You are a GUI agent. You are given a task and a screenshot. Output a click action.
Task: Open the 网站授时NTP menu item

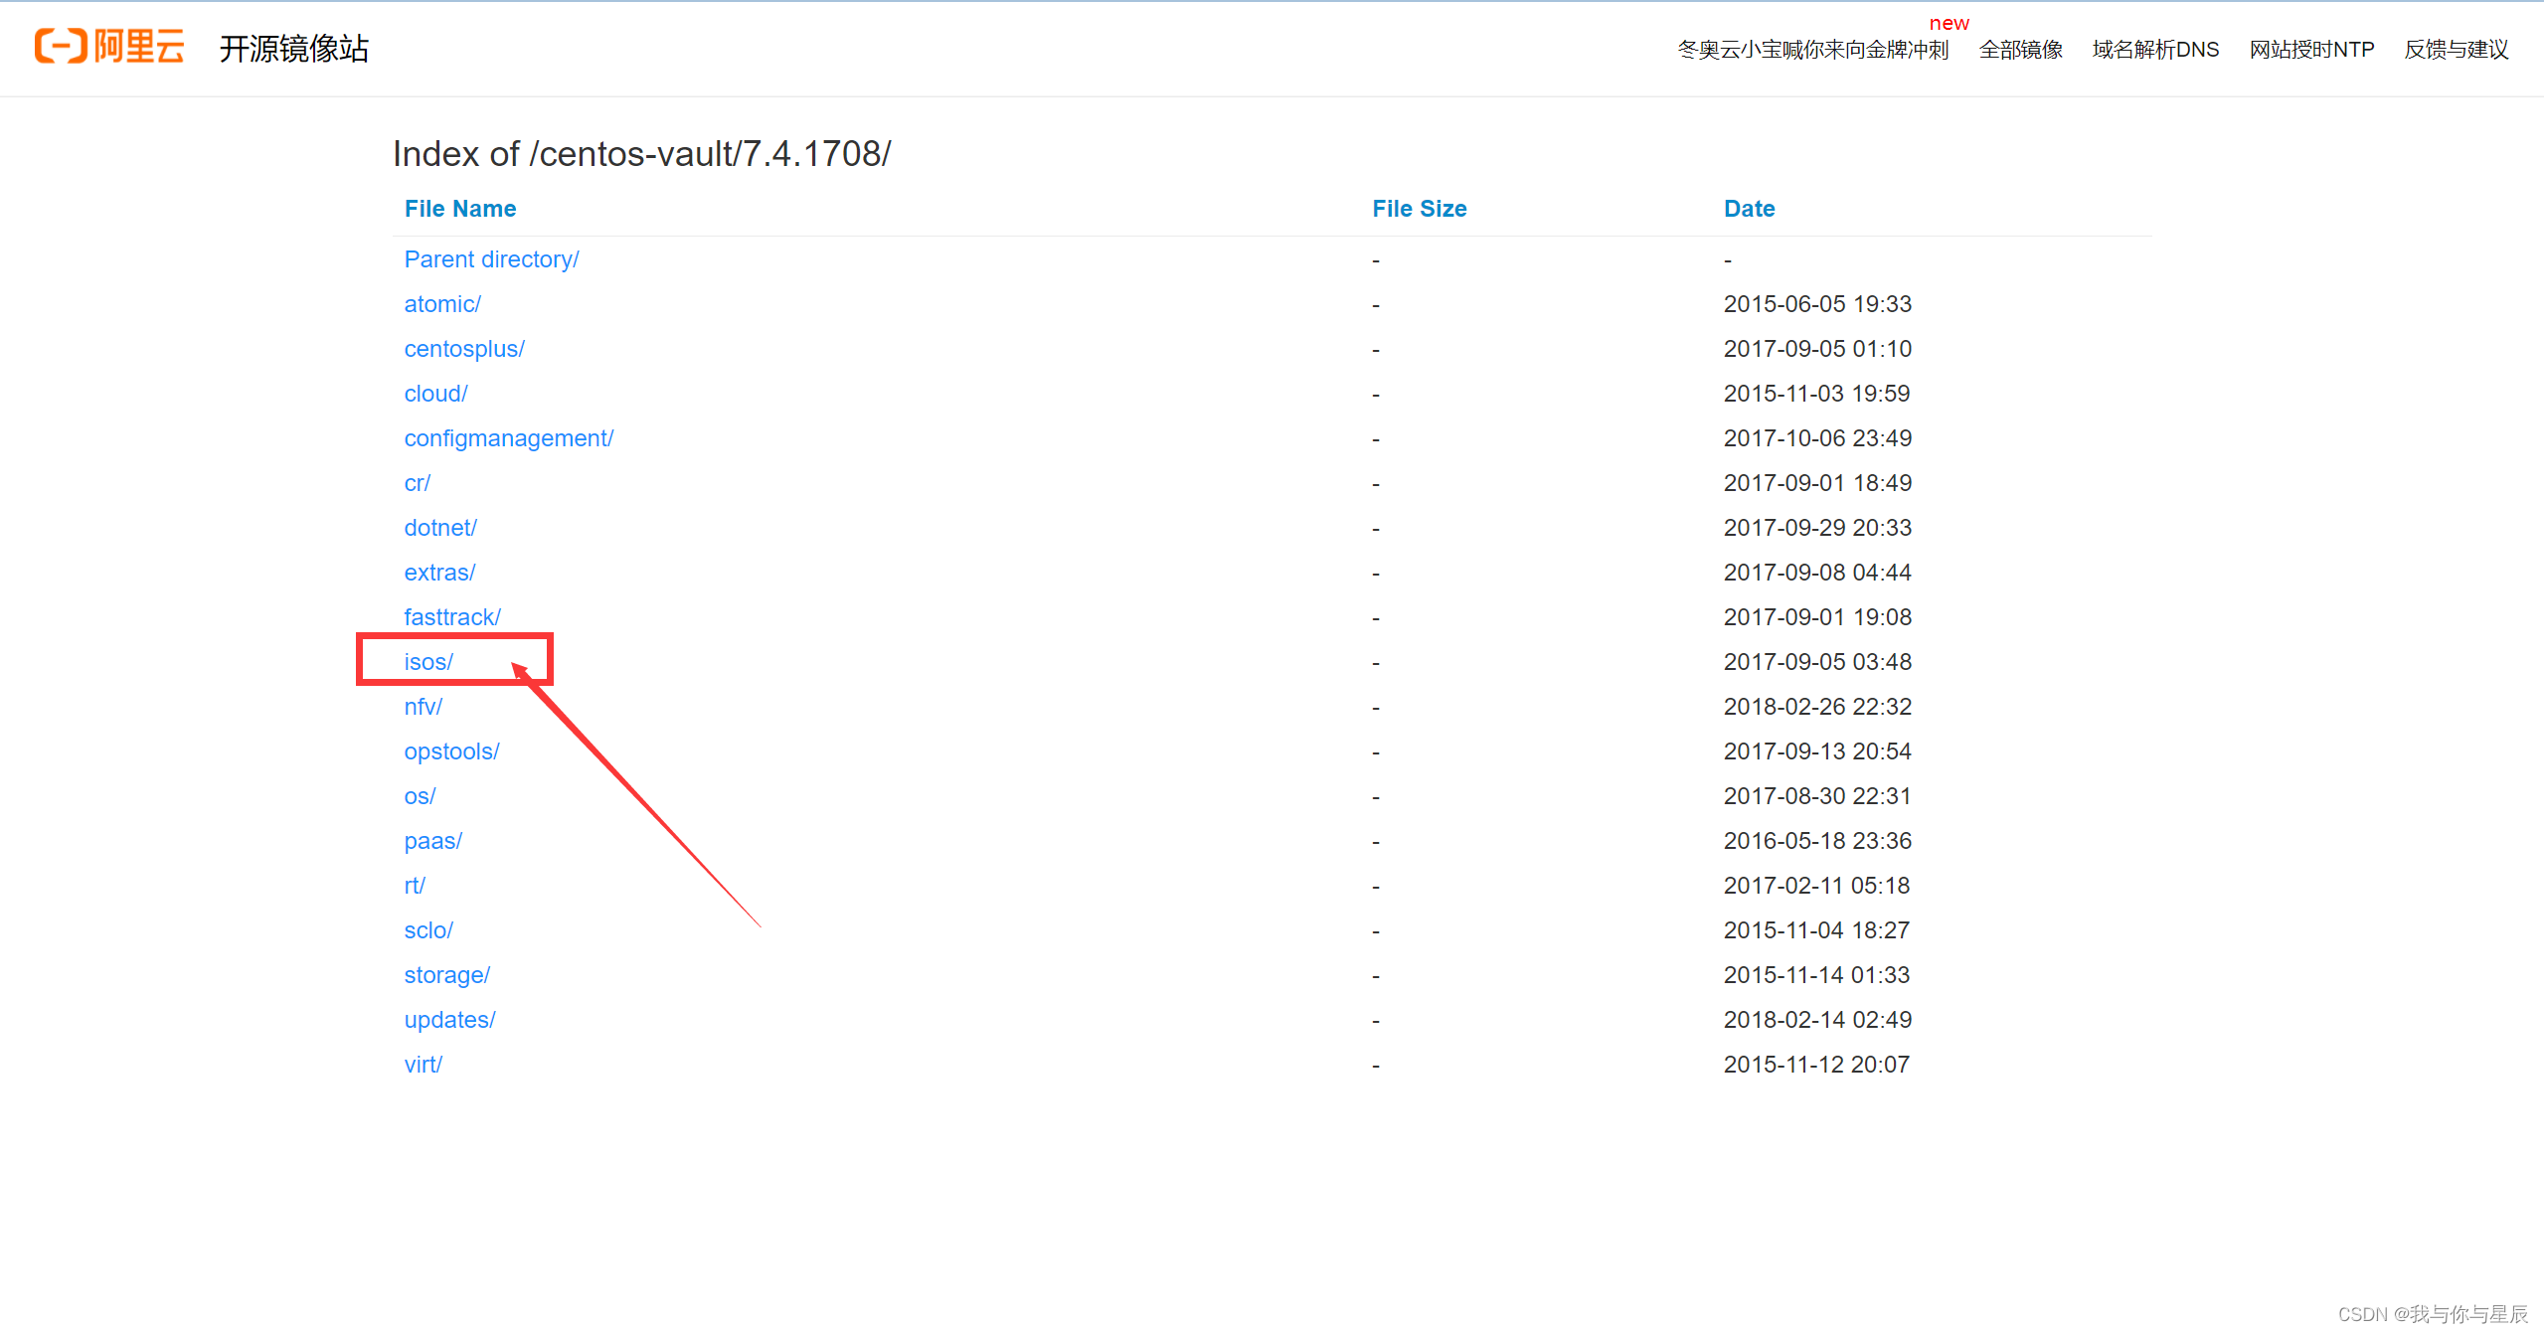[x=2311, y=49]
